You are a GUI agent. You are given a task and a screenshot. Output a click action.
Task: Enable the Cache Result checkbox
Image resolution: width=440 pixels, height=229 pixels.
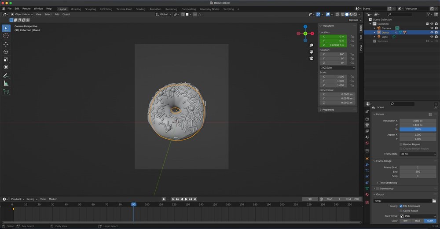click(401, 211)
